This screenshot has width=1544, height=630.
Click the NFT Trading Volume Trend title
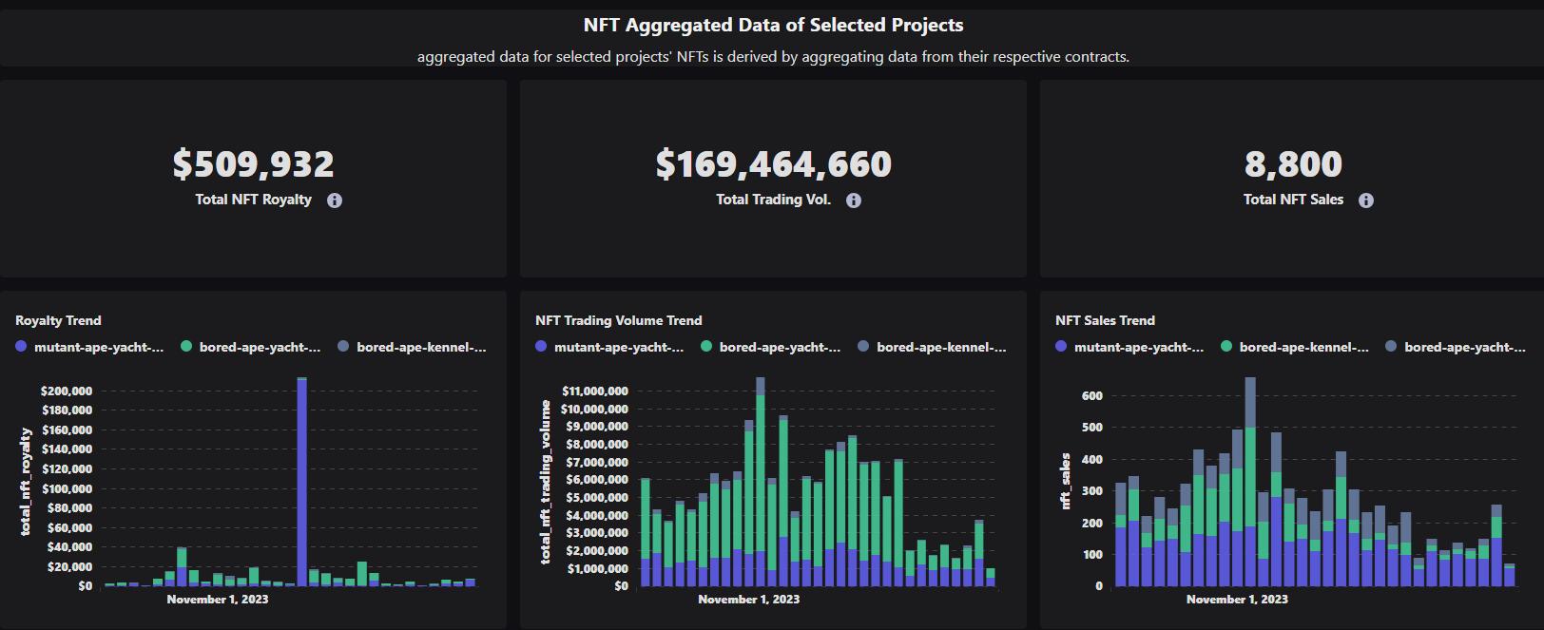pyautogui.click(x=618, y=321)
